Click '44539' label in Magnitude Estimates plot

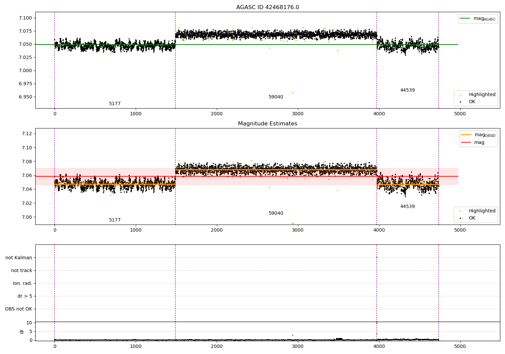407,207
